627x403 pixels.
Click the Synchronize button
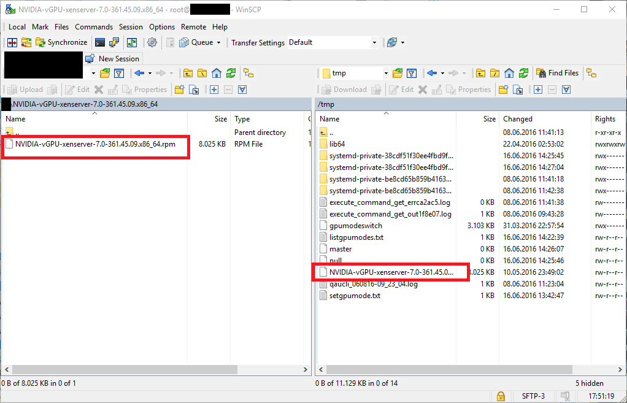point(61,42)
